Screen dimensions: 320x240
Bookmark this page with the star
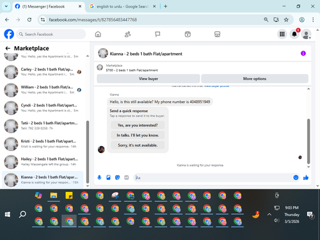(x=286, y=20)
